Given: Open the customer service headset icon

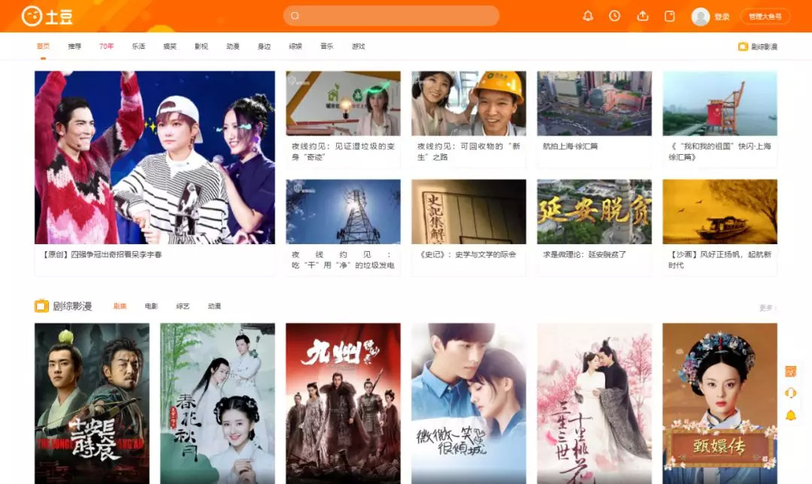Looking at the screenshot, I should point(790,393).
